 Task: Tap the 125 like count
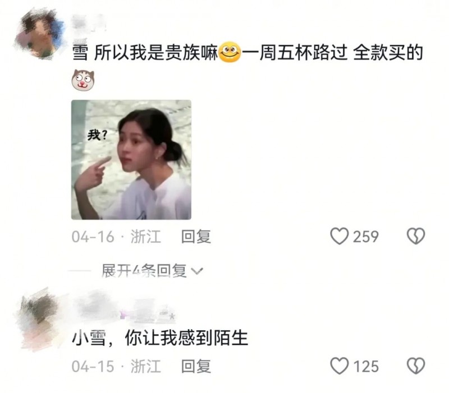pyautogui.click(x=366, y=367)
